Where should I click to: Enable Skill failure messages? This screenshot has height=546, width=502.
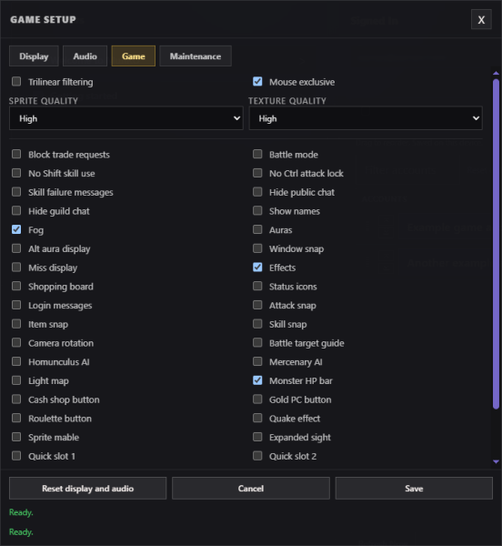click(16, 191)
